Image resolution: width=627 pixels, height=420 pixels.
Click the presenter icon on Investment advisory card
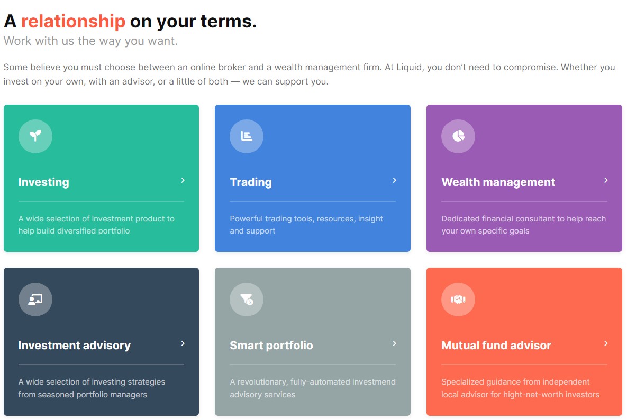[x=35, y=300]
